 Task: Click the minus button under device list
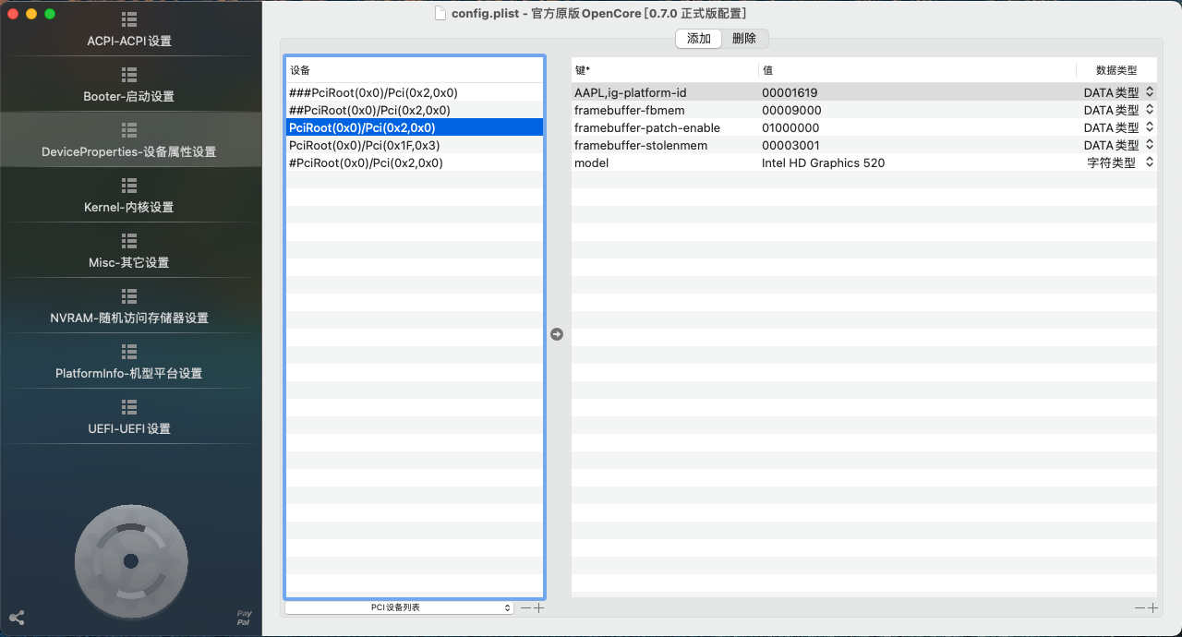(x=525, y=607)
